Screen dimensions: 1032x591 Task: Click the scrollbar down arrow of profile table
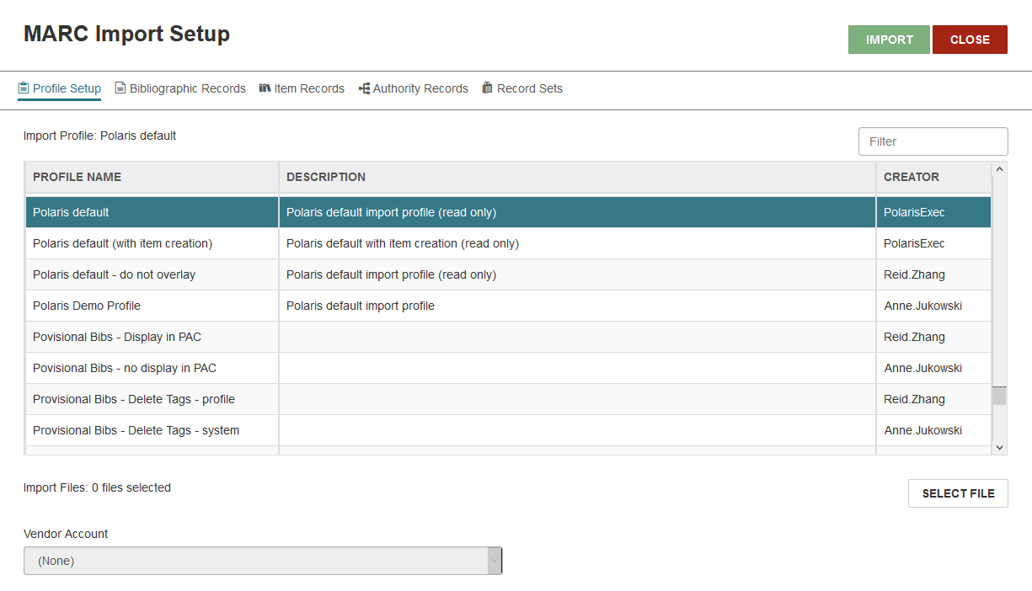point(1000,448)
